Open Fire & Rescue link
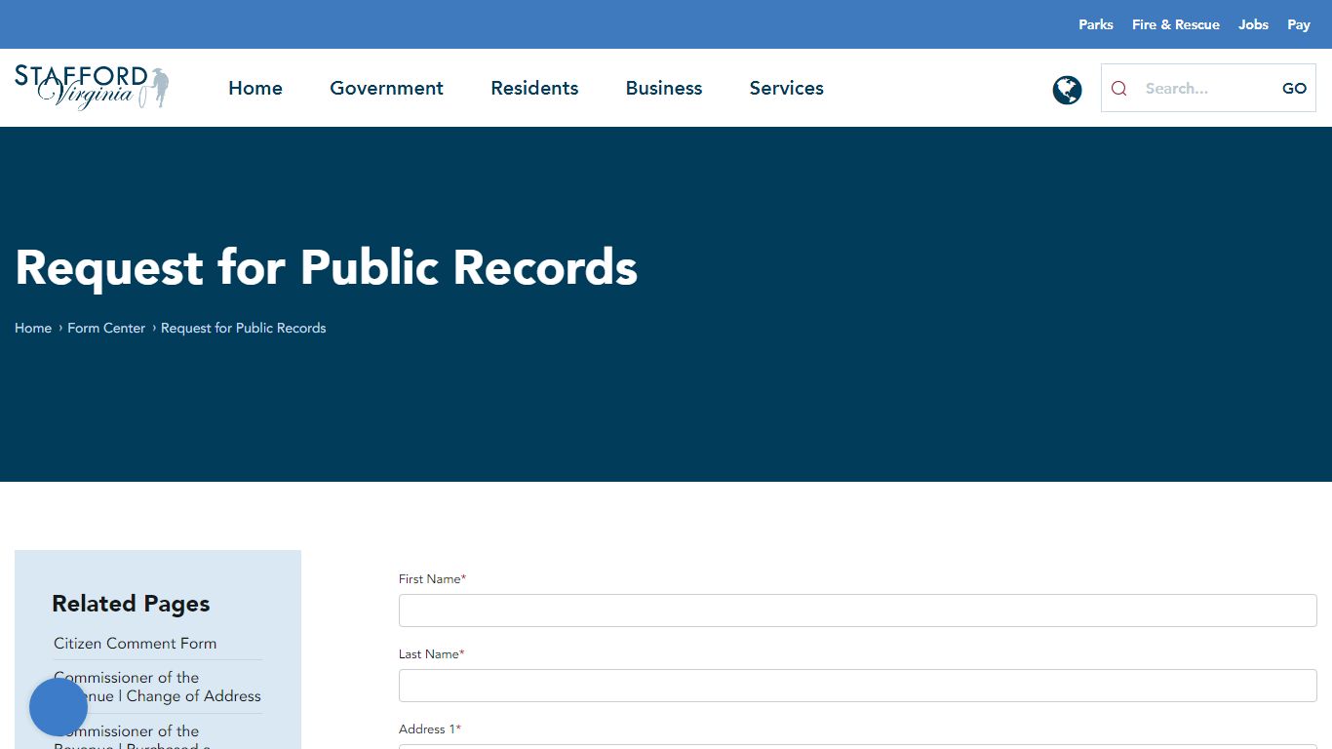This screenshot has width=1332, height=749. click(x=1176, y=24)
